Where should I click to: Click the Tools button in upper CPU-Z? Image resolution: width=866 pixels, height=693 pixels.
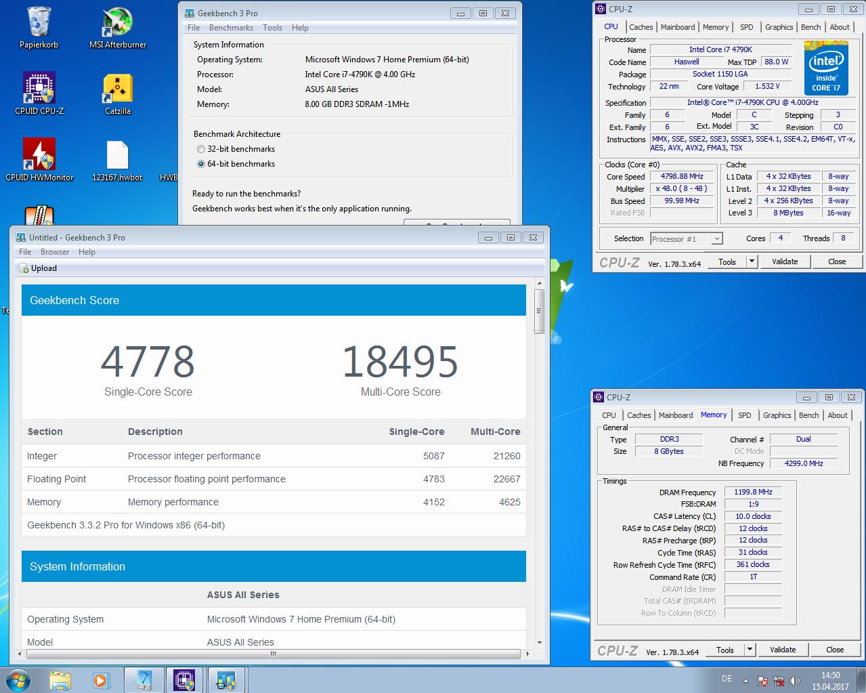727,261
